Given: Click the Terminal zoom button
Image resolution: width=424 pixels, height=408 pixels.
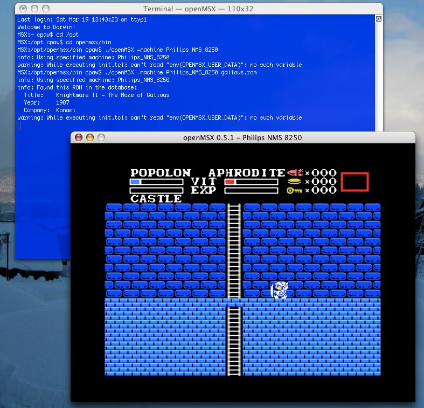Looking at the screenshot, I should coord(45,9).
